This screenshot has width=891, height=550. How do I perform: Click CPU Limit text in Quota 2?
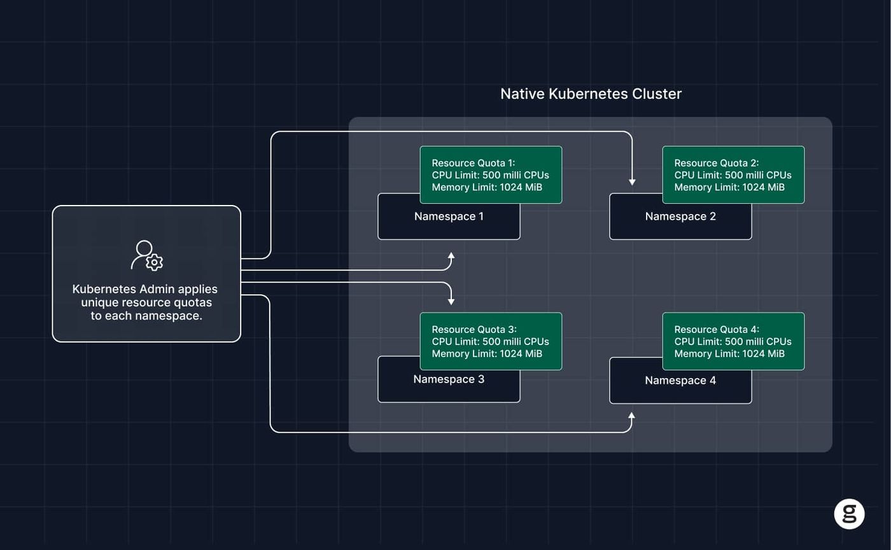coord(733,175)
